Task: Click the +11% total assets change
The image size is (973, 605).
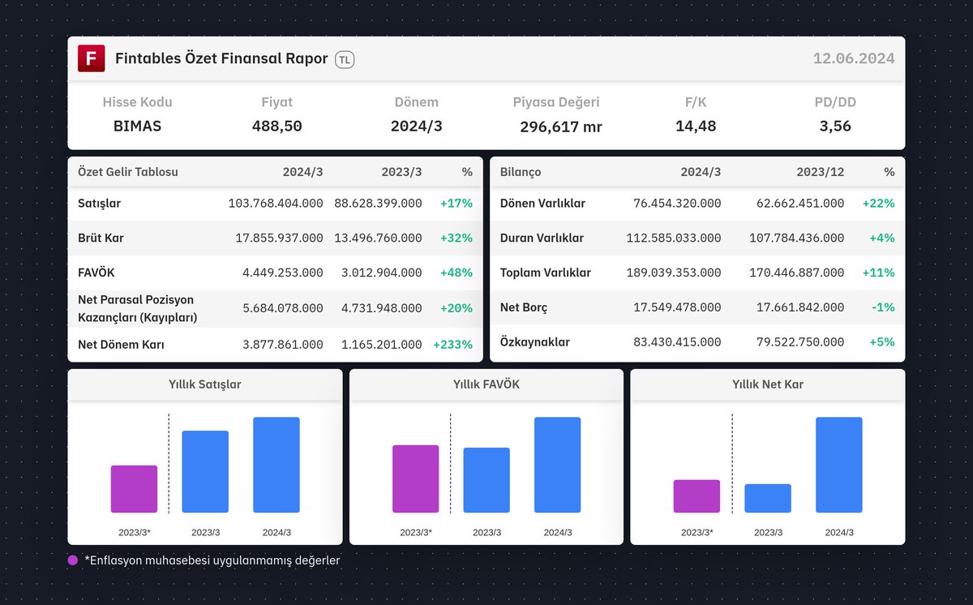Action: coord(879,273)
